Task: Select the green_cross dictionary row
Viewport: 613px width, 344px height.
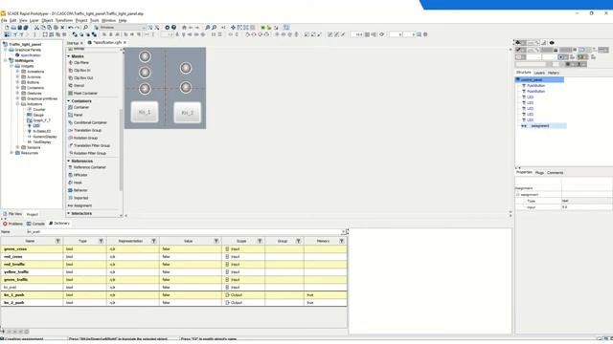Action: coord(173,249)
